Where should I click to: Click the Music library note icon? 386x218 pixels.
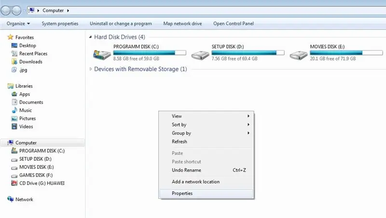click(x=14, y=110)
